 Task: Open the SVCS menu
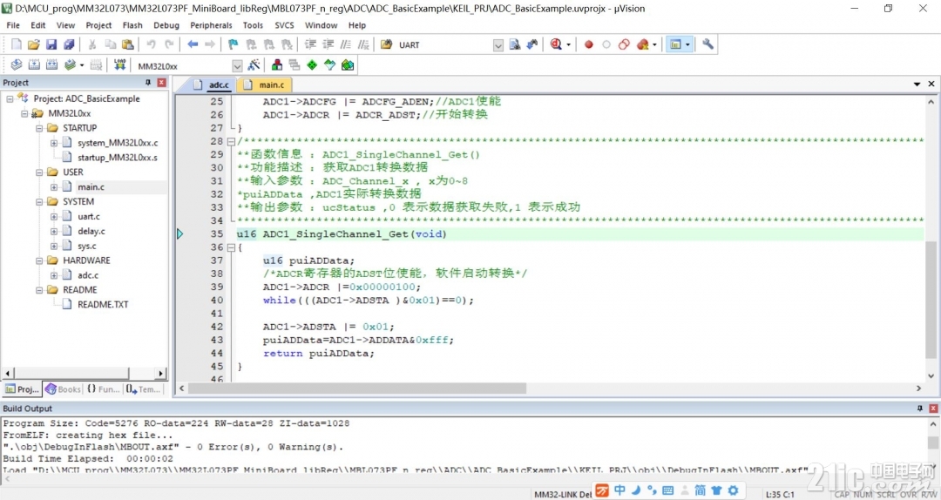tap(284, 25)
